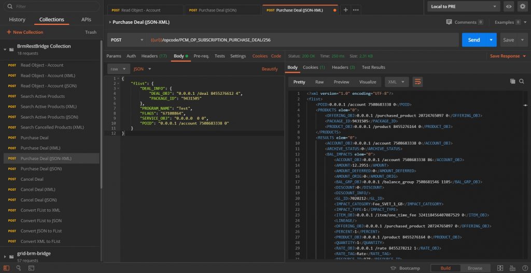Open the raw body type dropdown
The image size is (531, 273).
(119, 69)
